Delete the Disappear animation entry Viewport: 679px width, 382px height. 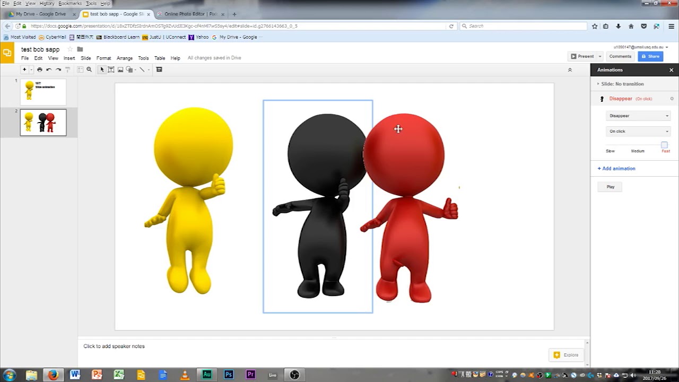tap(672, 99)
